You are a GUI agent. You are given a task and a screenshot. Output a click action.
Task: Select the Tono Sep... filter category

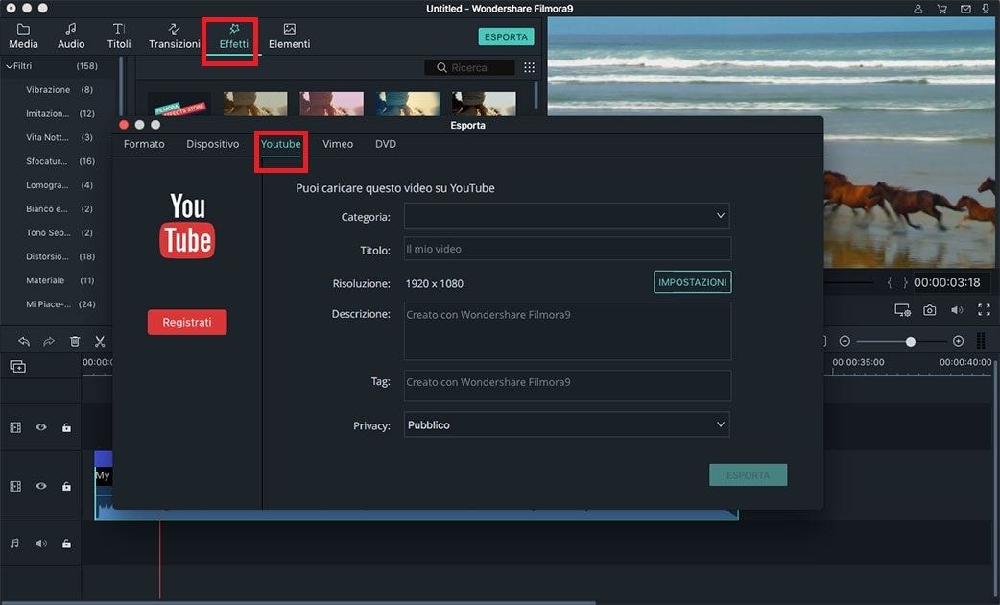[x=60, y=233]
